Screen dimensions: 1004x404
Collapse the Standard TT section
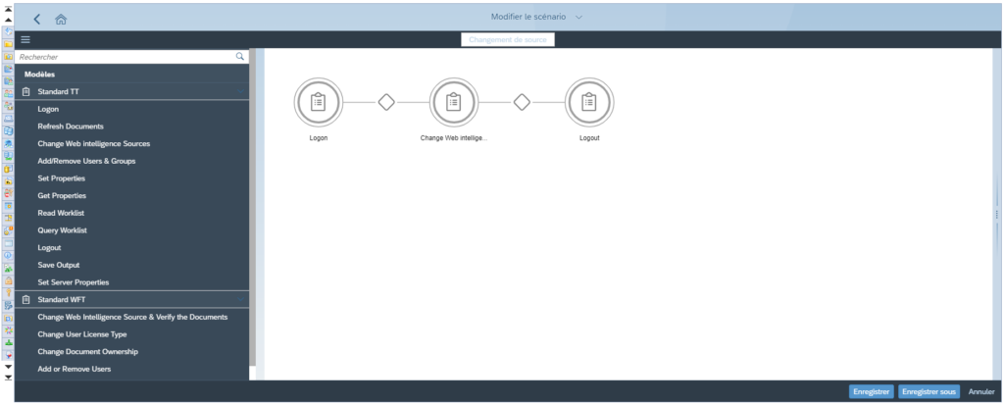pos(241,91)
